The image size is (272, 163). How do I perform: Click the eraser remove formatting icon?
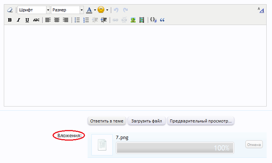click(x=10, y=10)
